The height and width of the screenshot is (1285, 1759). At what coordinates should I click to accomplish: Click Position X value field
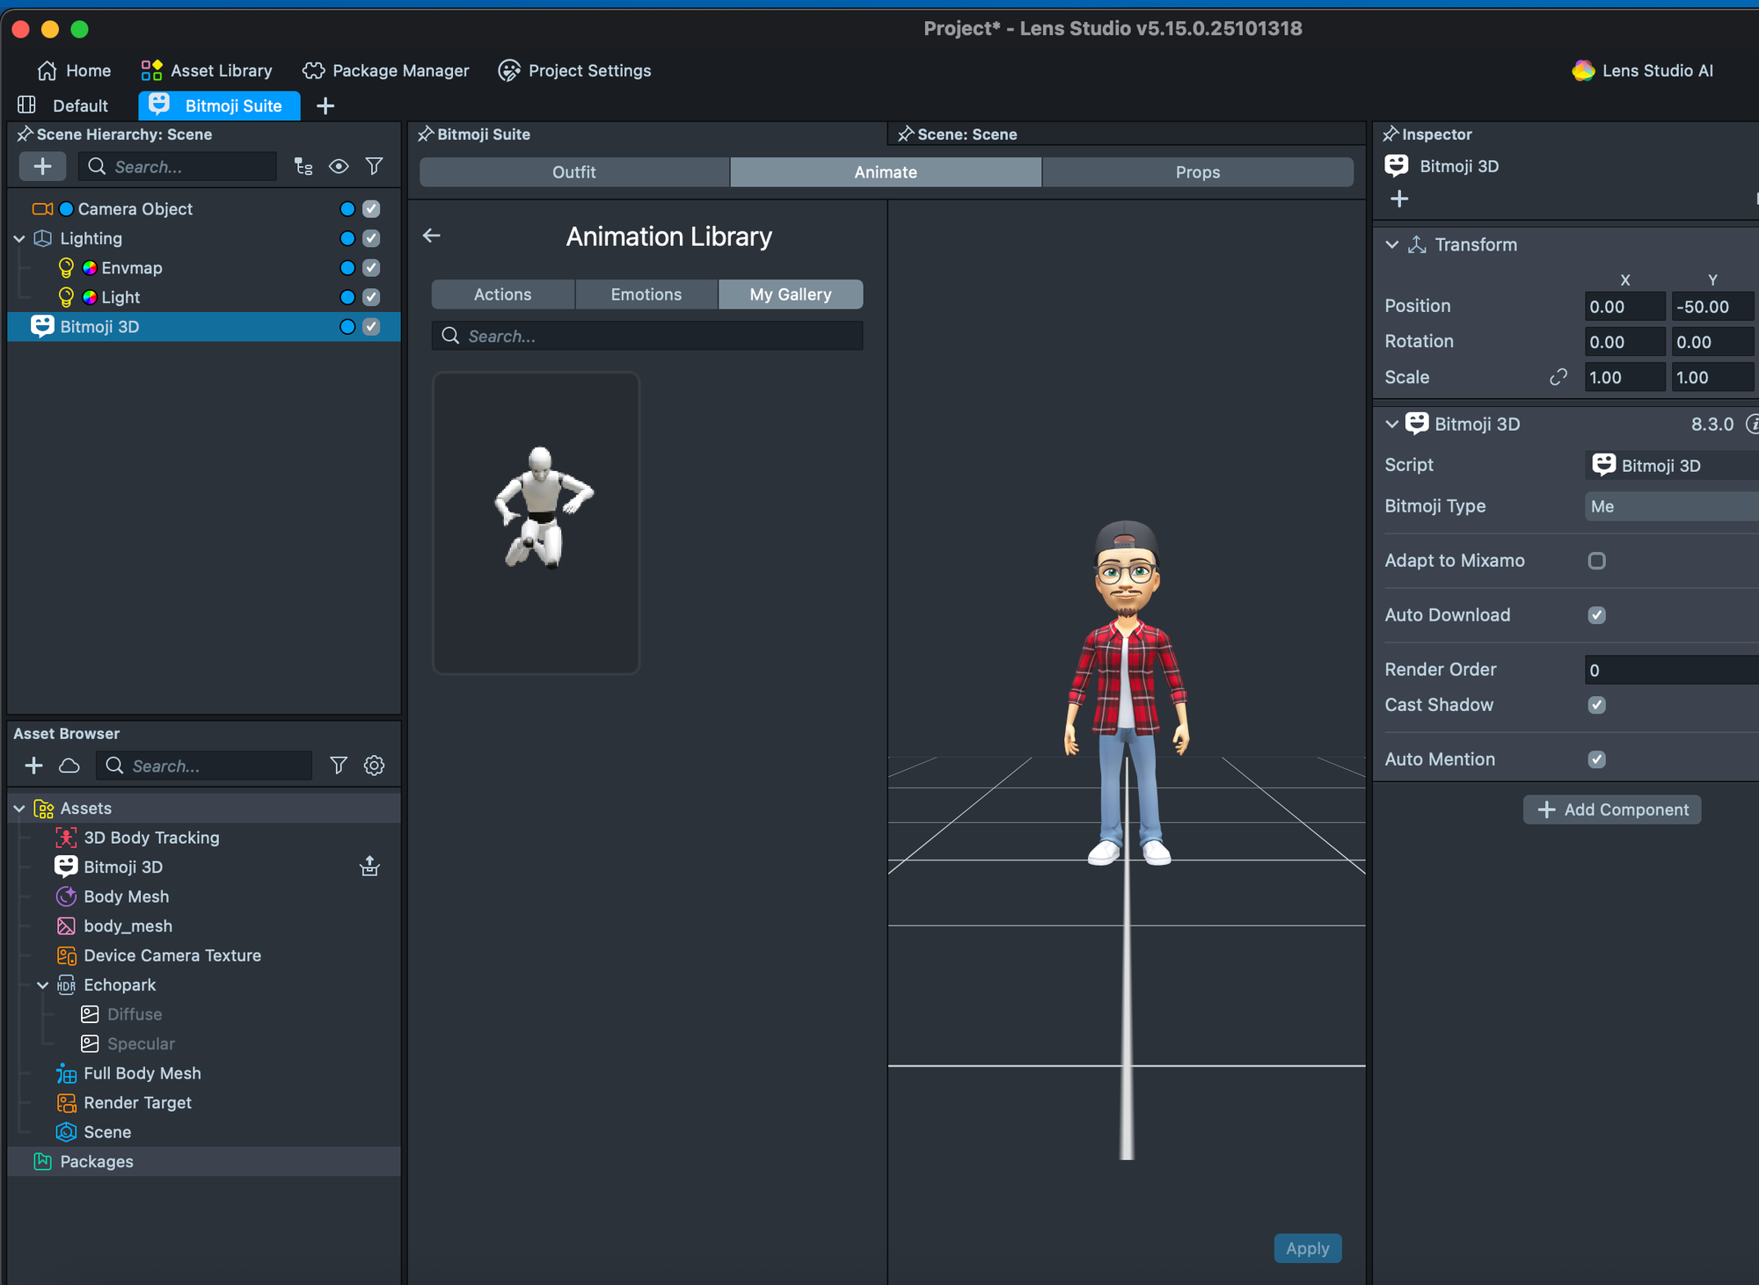[1625, 306]
